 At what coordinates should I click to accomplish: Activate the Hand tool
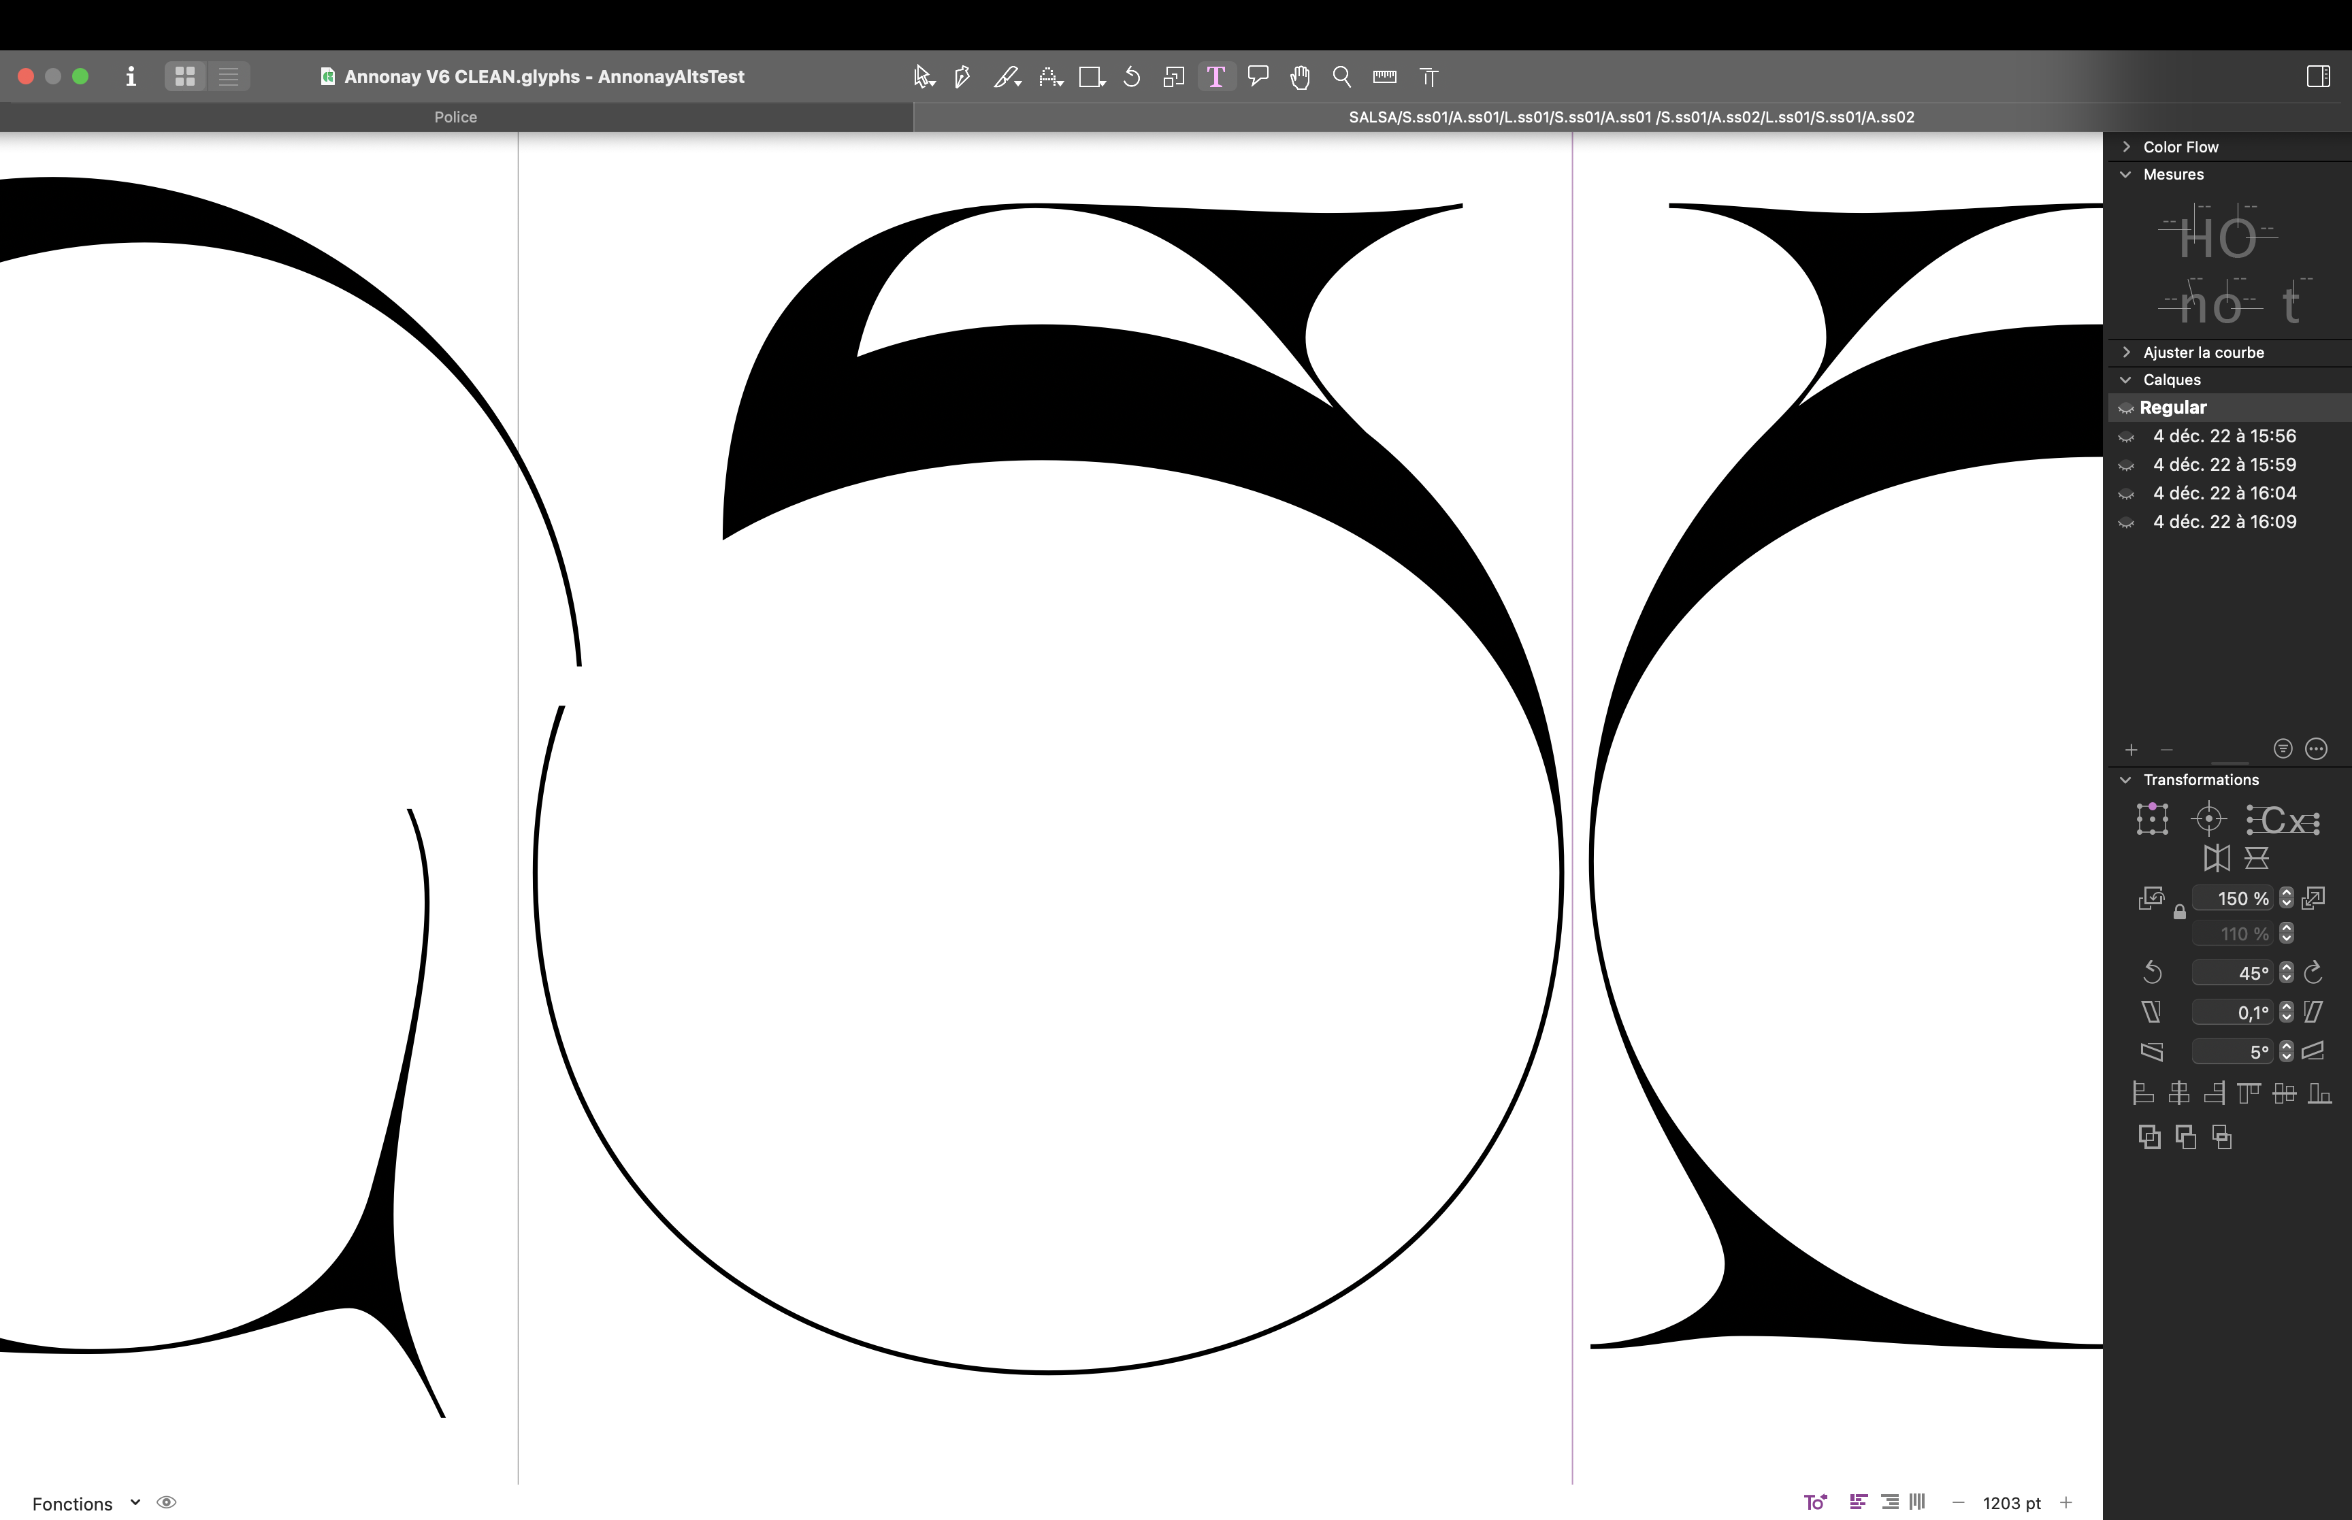point(1300,77)
